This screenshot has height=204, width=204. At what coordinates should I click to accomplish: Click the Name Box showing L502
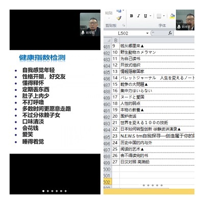(x=125, y=33)
